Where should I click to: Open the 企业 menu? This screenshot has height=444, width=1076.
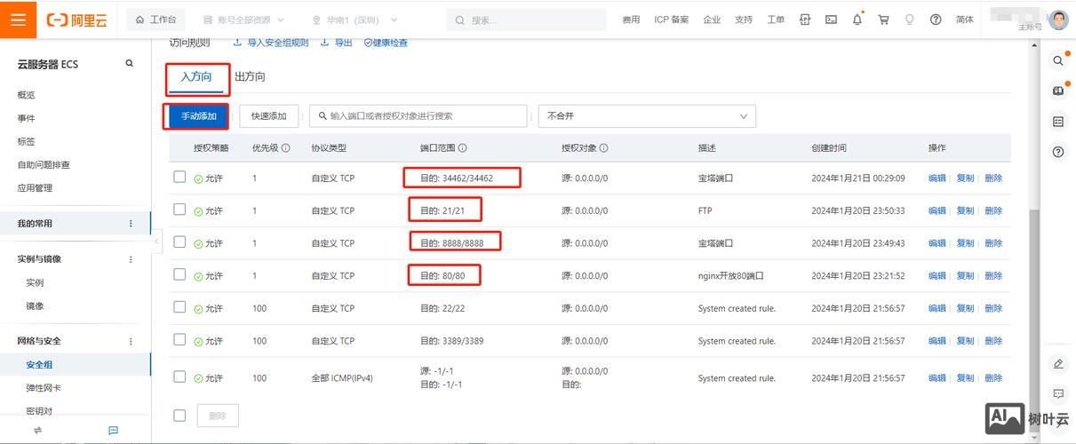click(x=712, y=20)
